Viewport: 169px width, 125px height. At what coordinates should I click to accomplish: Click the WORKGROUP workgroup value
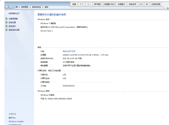[69, 86]
